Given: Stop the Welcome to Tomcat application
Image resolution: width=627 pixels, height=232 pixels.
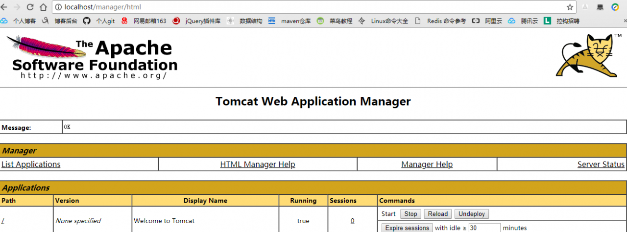Looking at the screenshot, I should pos(410,214).
